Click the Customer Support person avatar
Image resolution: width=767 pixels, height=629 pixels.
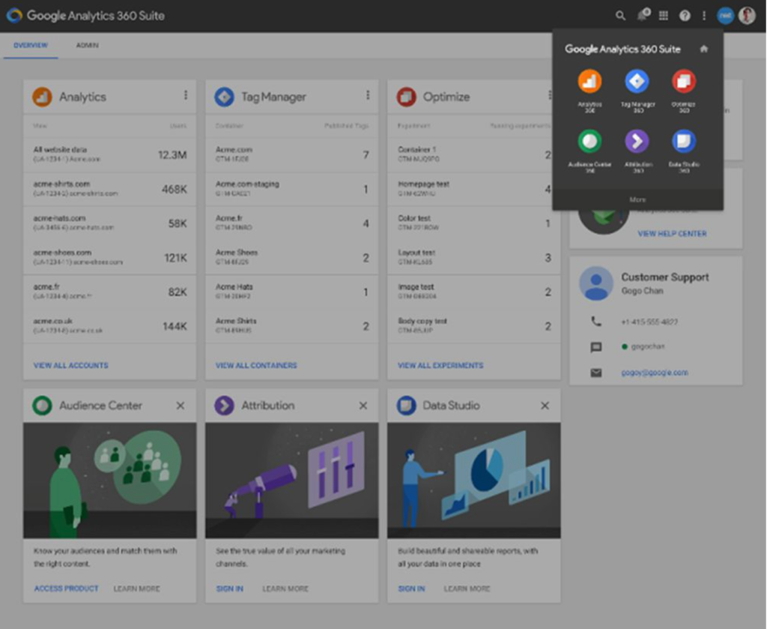click(595, 283)
